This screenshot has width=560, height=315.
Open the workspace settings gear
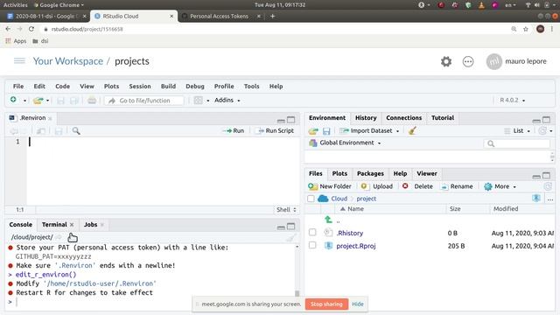(x=445, y=61)
